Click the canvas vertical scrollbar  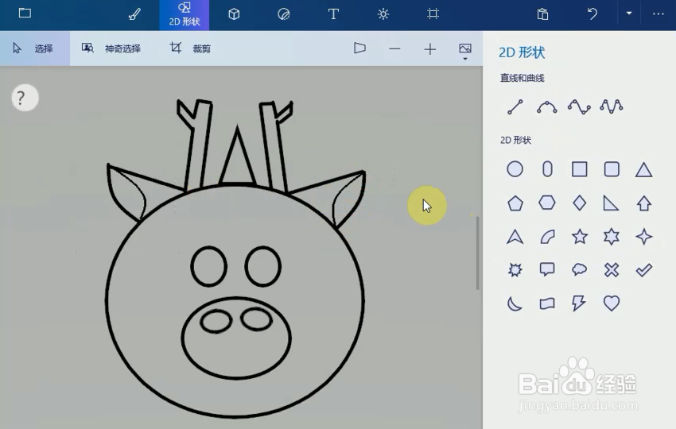(x=478, y=253)
